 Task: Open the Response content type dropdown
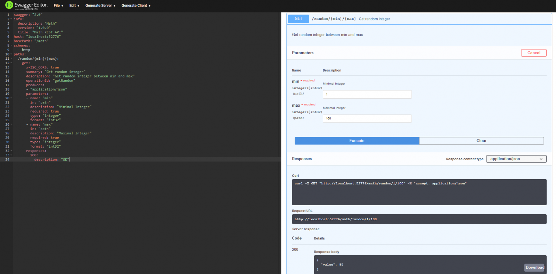516,159
